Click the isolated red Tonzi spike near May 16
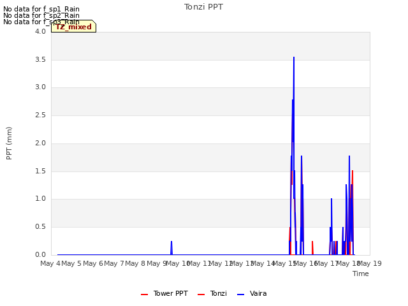This screenshot has width=408, height=306. [312, 247]
